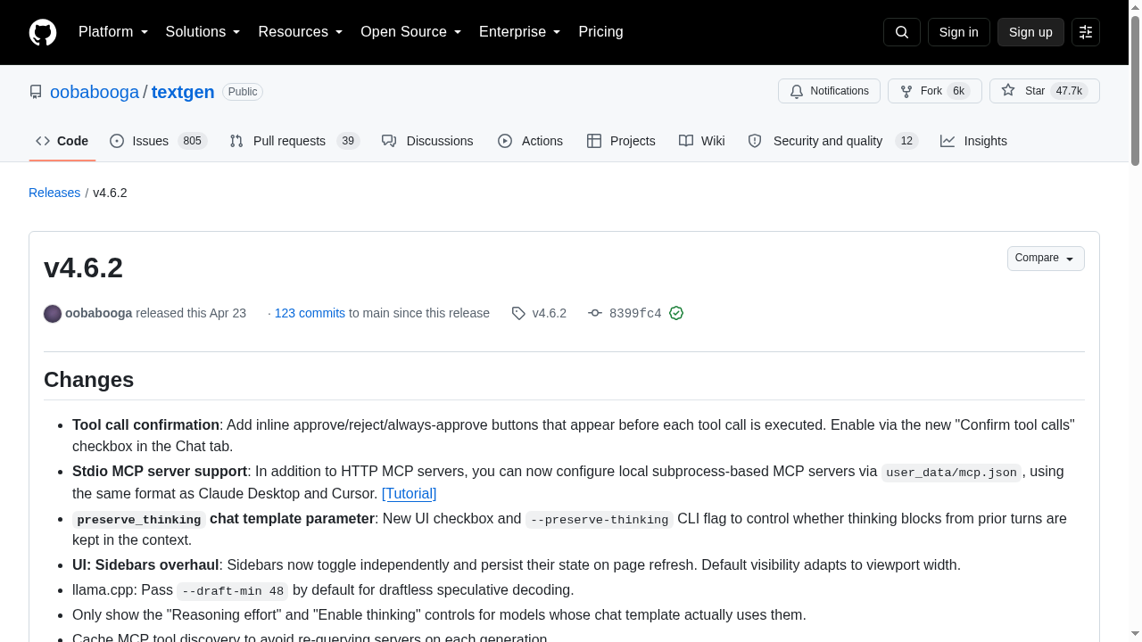
Task: Open the Open Source dropdown
Action: click(411, 32)
